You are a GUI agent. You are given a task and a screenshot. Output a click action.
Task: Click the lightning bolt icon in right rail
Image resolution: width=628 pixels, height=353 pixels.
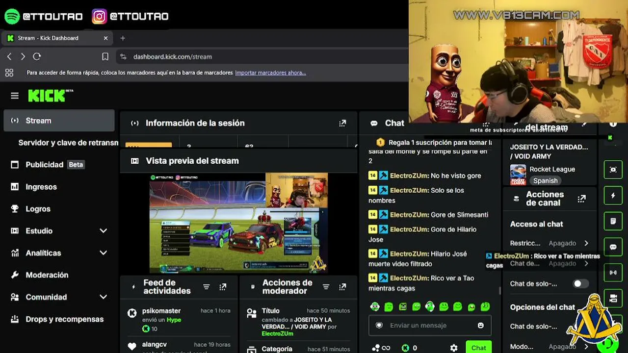[613, 196]
